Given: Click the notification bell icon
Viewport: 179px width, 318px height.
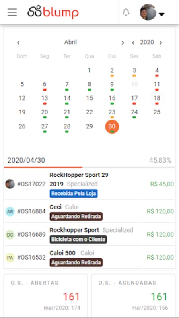Looking at the screenshot, I should coord(126,12).
